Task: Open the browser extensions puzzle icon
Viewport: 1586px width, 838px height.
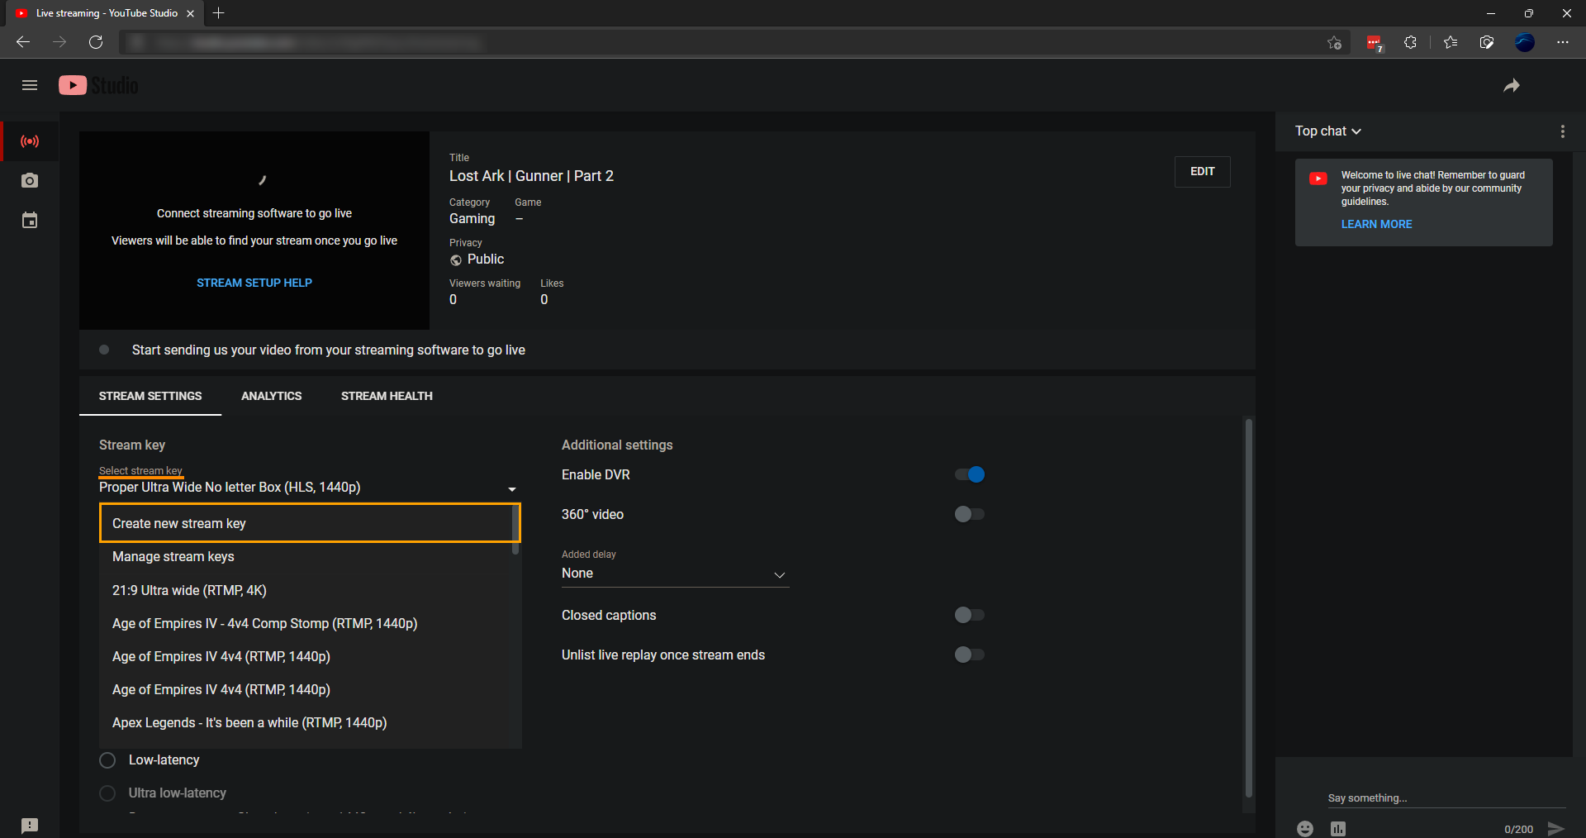Action: tap(1411, 42)
